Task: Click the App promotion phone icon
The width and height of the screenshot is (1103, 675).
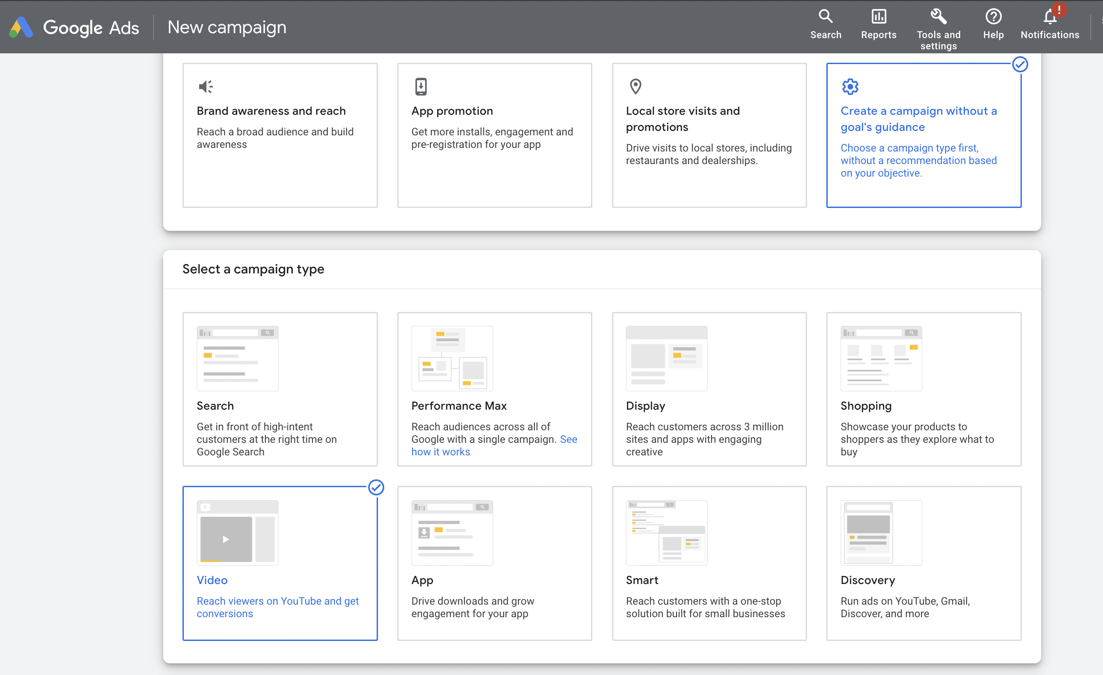Action: pos(421,87)
